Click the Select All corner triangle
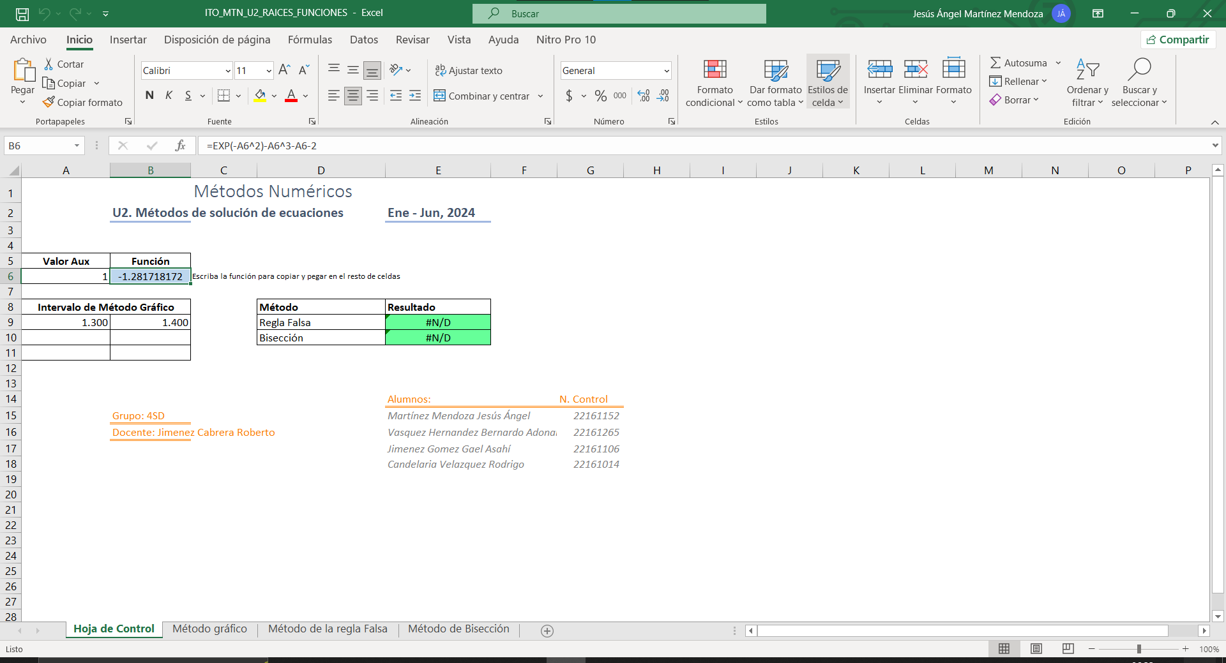This screenshot has width=1226, height=663. [x=13, y=170]
